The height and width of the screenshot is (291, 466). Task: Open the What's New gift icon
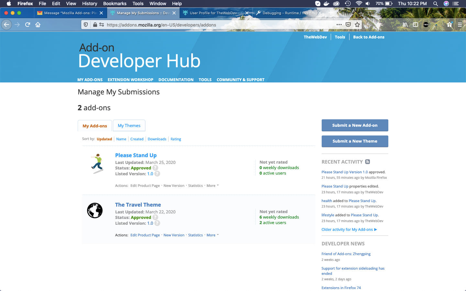pyautogui.click(x=449, y=25)
